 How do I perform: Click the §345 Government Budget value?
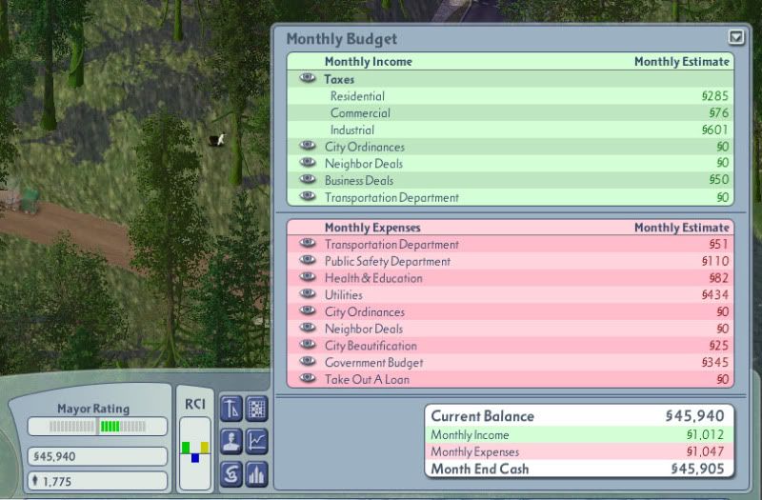(x=715, y=363)
